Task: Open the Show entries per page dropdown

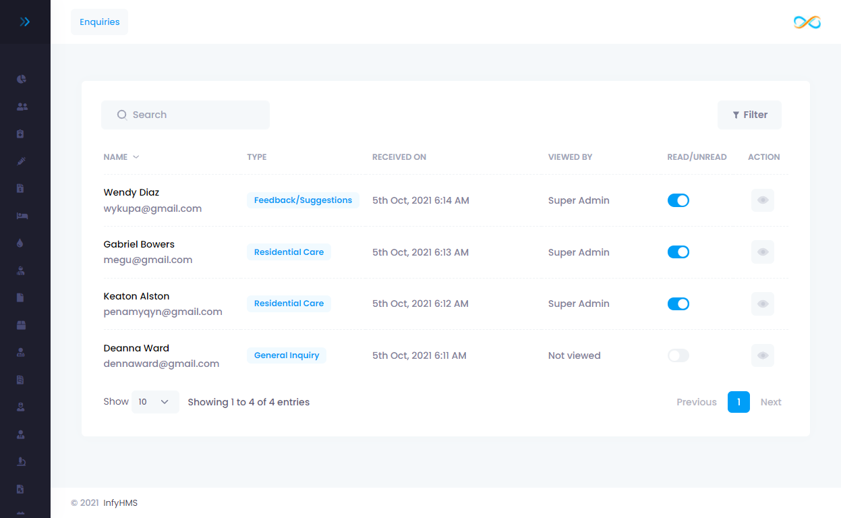Action: click(155, 402)
